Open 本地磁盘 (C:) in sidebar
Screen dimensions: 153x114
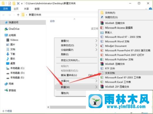[x=15, y=68]
